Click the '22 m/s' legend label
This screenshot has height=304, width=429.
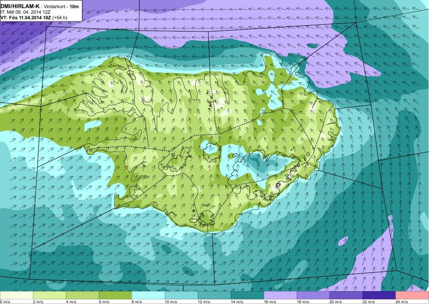(x=369, y=302)
